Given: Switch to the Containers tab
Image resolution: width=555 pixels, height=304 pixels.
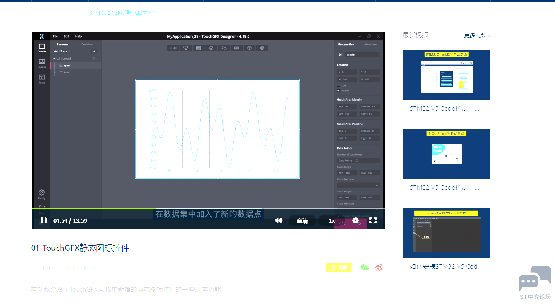Looking at the screenshot, I should click(x=87, y=45).
